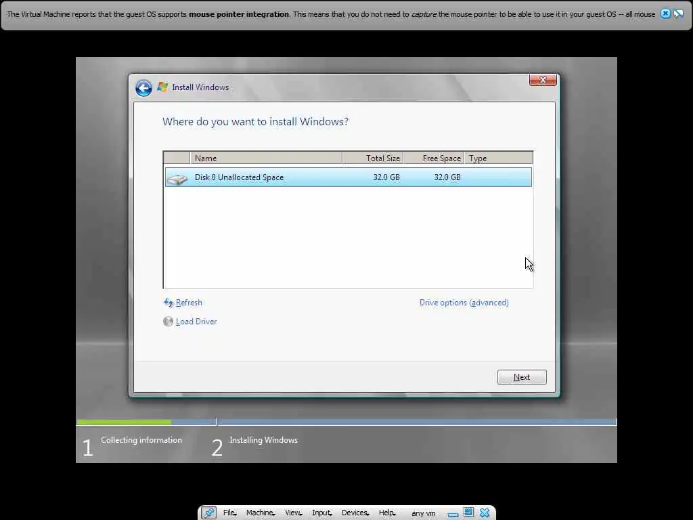
Task: Click the Type column header
Action: 498,158
